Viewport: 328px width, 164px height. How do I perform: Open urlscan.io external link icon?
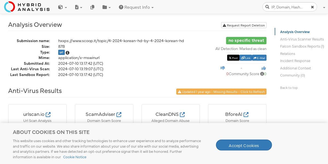click(x=48, y=114)
